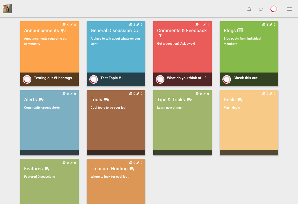This screenshot has height=204, width=298.
Task: Click the Tips & Tricks comments icon
Action: point(189,100)
